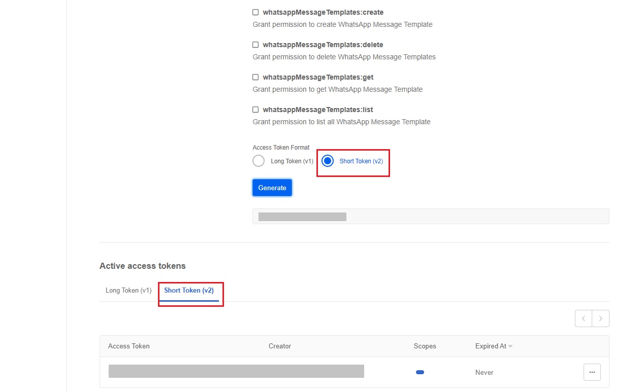
Task: Click the Access Token column header
Action: [129, 346]
